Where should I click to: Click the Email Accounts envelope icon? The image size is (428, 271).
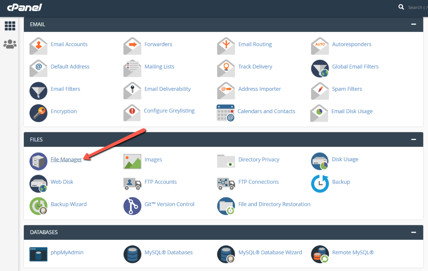38,46
